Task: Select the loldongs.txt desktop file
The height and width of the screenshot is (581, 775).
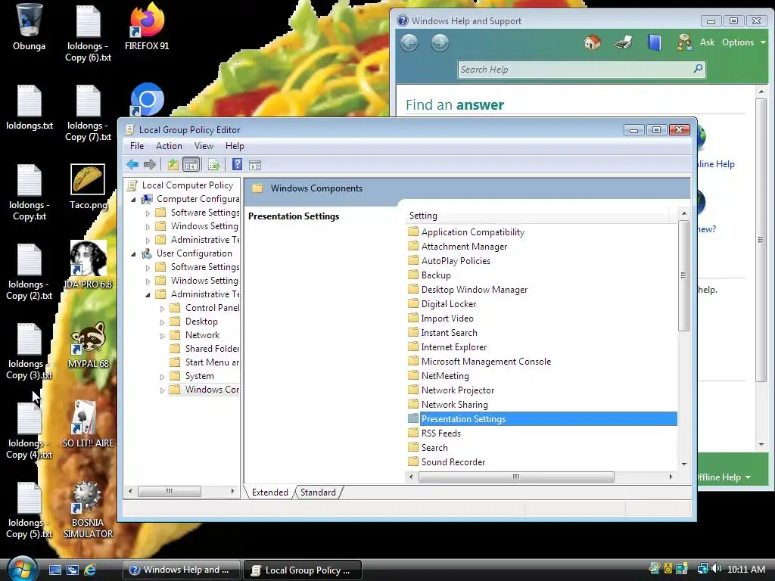Action: pyautogui.click(x=30, y=107)
